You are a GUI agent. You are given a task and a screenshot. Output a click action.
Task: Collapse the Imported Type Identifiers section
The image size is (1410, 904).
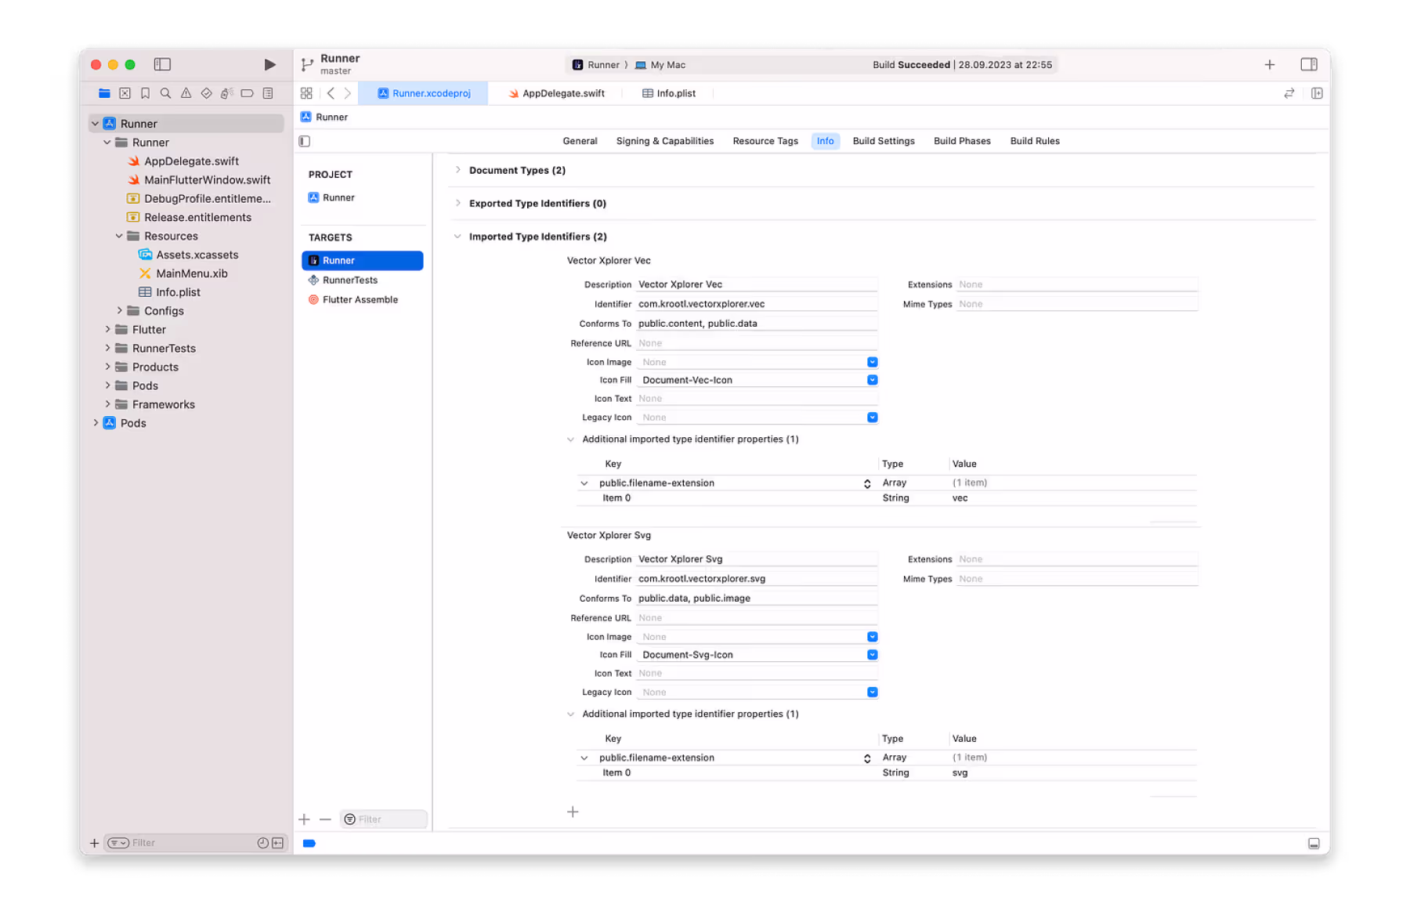click(x=458, y=237)
